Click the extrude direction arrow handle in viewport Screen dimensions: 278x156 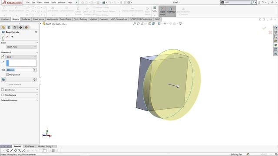(178, 86)
